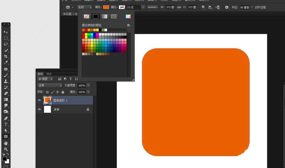Open the 正常 blend mode dropdown

[x=50, y=85]
